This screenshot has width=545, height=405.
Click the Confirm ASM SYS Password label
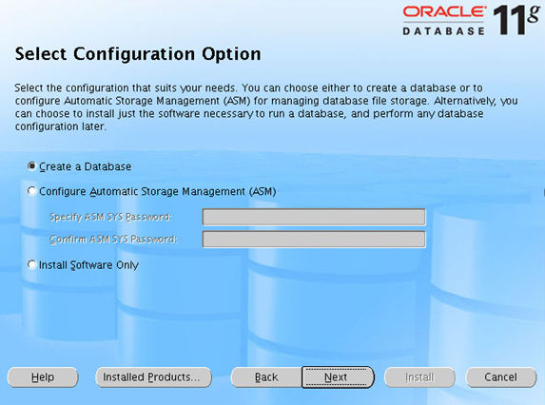(113, 240)
